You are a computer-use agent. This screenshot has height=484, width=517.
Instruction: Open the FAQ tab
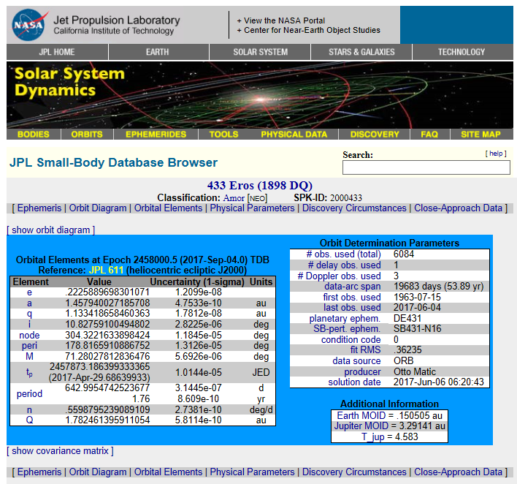tap(429, 135)
